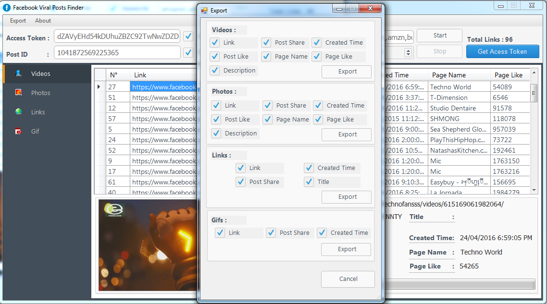This screenshot has height=304, width=547.
Task: Click the numeric stepper arrows near Stop
Action: point(408,52)
